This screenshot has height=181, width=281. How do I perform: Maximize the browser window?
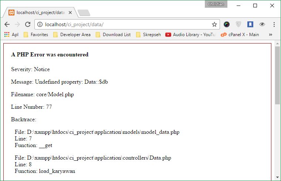point(255,6)
